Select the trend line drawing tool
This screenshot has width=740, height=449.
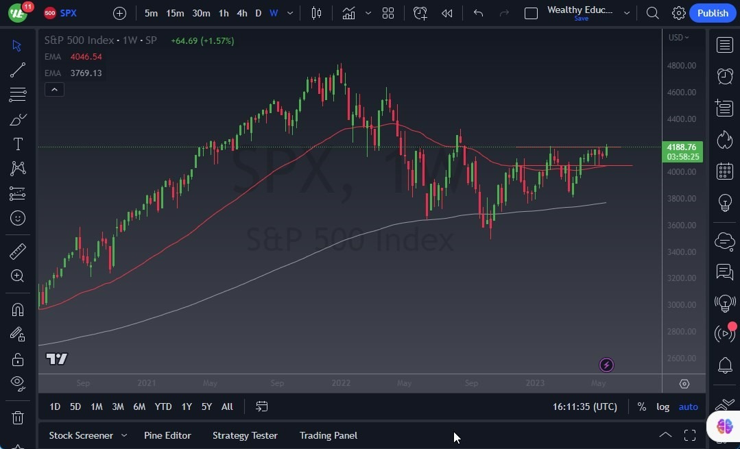(x=17, y=70)
